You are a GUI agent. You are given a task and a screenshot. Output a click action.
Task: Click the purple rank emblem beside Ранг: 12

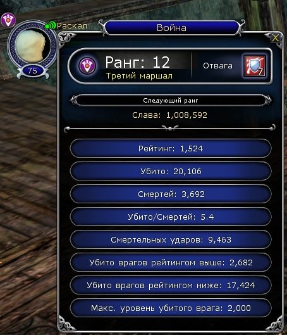click(x=87, y=66)
